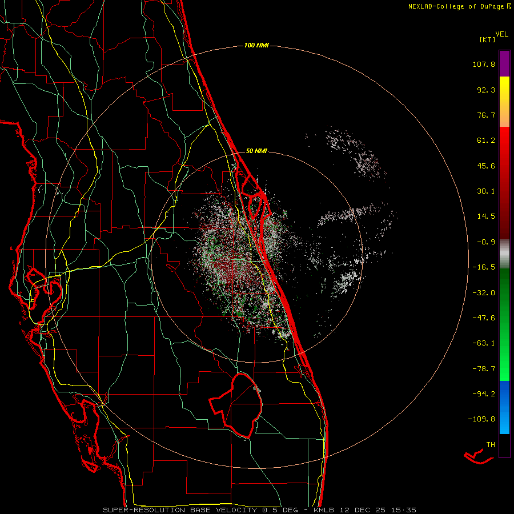514x514 pixels.
Task: Click the 100 NMI range ring label
Action: point(256,45)
